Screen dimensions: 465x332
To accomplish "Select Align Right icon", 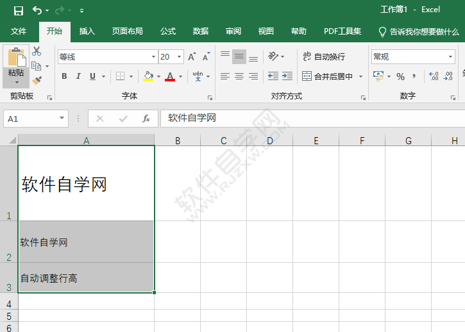I will (253, 76).
